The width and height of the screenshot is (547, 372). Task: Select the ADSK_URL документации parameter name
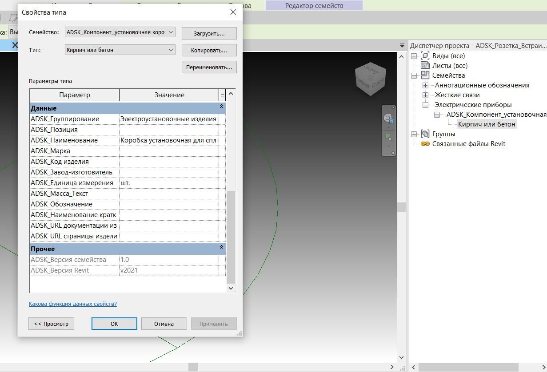pyautogui.click(x=74, y=226)
